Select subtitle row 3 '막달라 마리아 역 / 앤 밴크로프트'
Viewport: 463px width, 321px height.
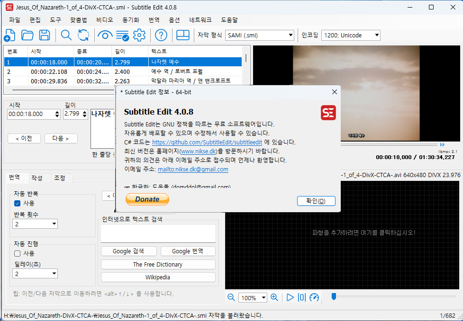tap(123, 81)
